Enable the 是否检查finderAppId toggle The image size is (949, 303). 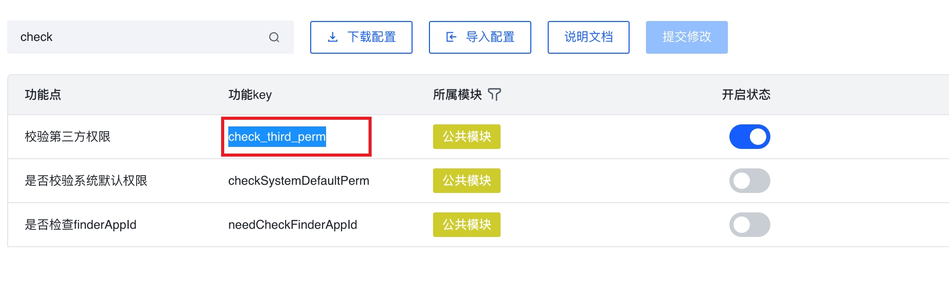749,225
